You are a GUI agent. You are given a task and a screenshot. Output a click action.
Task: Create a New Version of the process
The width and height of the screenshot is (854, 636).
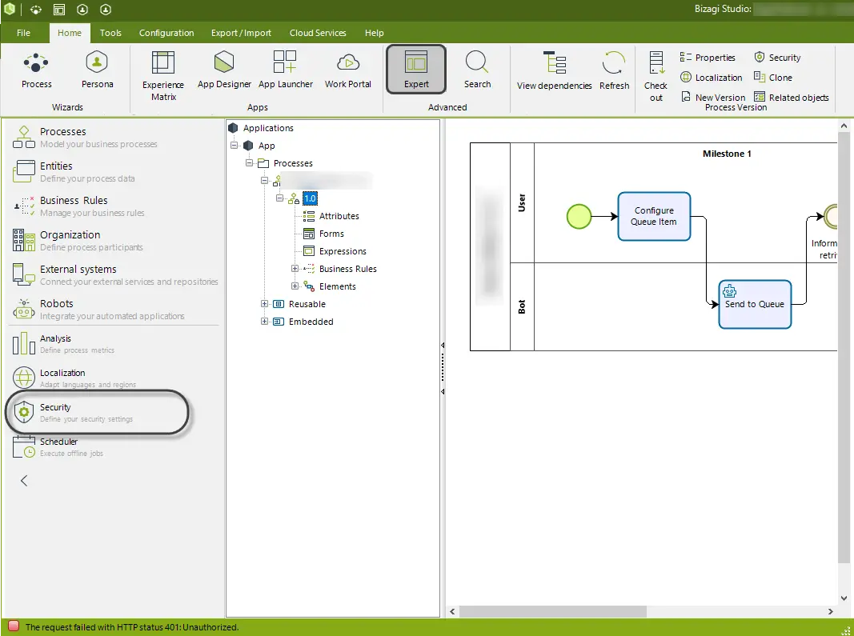click(713, 97)
